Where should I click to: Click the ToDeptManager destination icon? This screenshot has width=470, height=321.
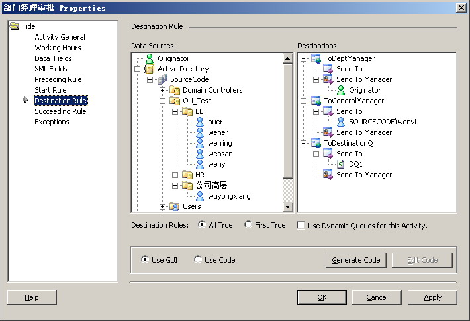point(316,58)
